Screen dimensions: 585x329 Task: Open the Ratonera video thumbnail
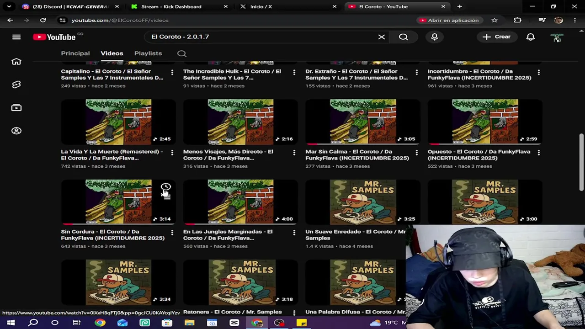click(240, 282)
